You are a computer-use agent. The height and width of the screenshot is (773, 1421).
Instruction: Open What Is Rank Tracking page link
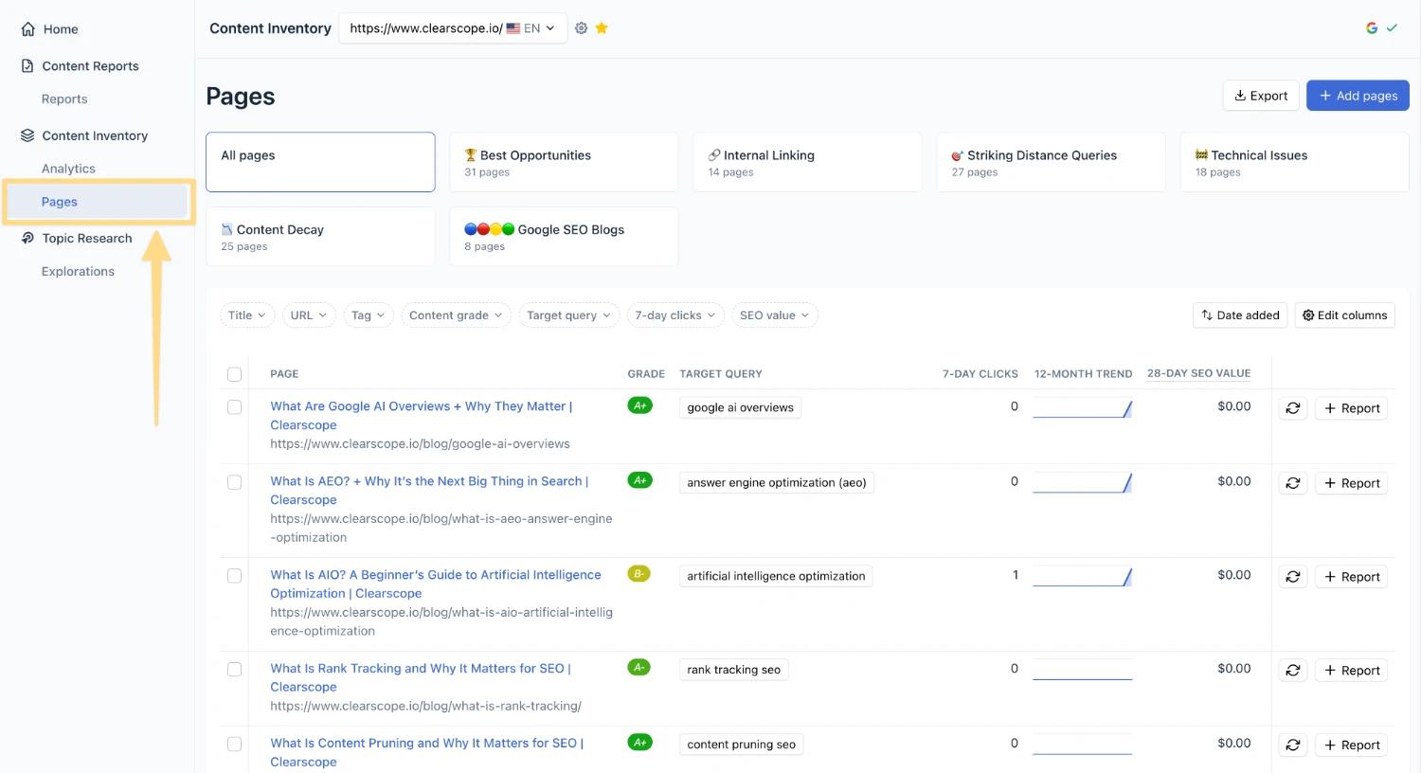pos(421,677)
